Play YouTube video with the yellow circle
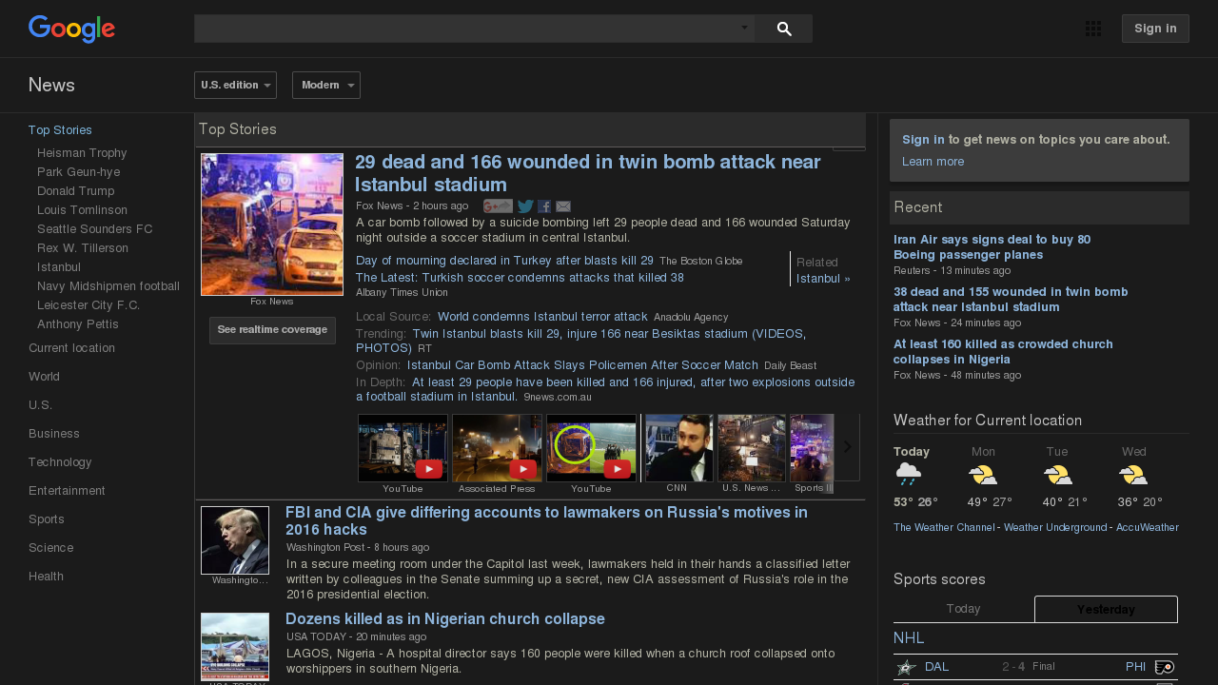The height and width of the screenshot is (685, 1218). click(x=591, y=448)
